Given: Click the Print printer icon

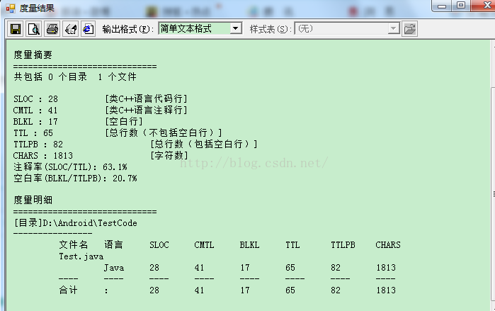Looking at the screenshot, I should pyautogui.click(x=52, y=29).
